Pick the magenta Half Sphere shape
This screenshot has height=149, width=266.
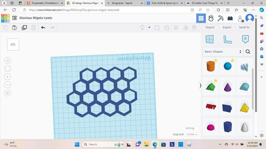(x=211, y=127)
